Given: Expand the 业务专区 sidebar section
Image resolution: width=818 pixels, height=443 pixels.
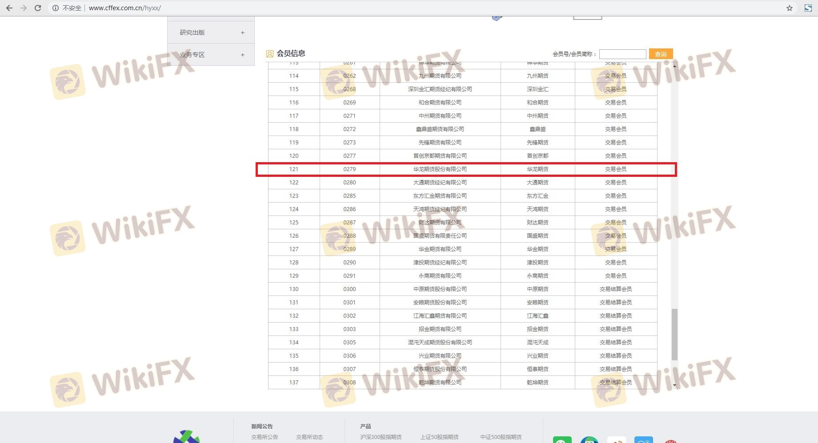Looking at the screenshot, I should pos(242,55).
